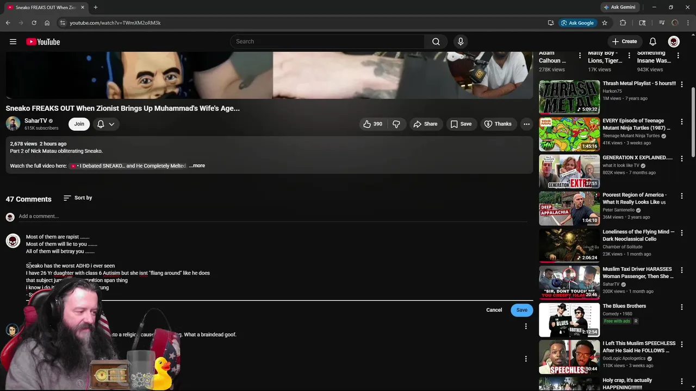Click Ask Google in the address bar
696x391 pixels.
577,23
